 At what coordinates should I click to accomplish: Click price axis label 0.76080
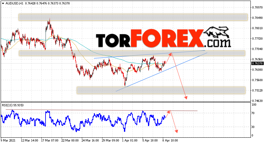[257, 69]
